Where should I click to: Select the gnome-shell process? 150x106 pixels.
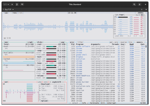coord(107,55)
